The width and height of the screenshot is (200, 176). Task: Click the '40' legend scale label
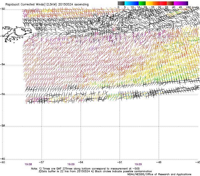pos(174,7)
